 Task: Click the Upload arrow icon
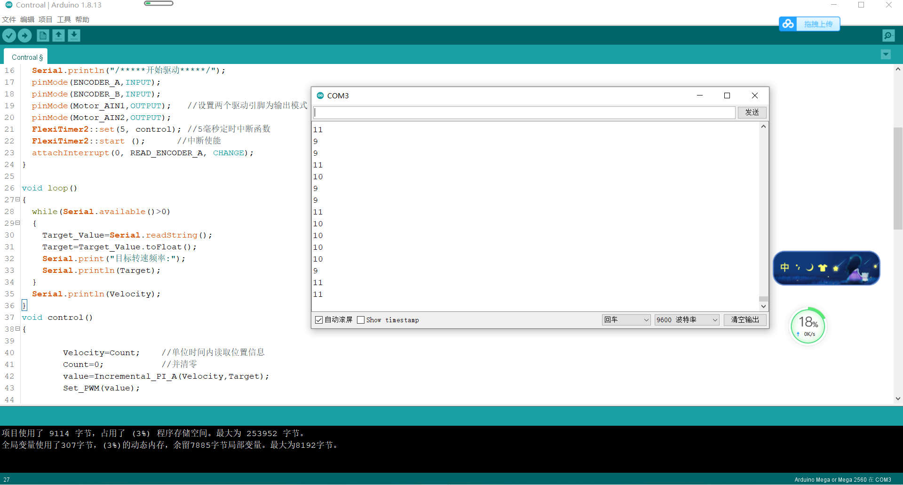click(24, 35)
